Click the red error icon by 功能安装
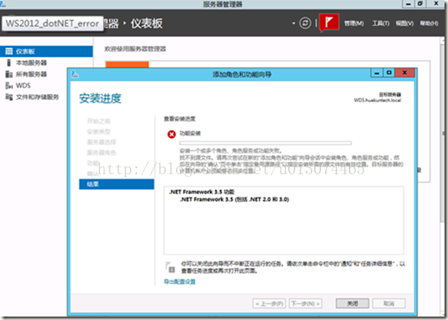 172,134
